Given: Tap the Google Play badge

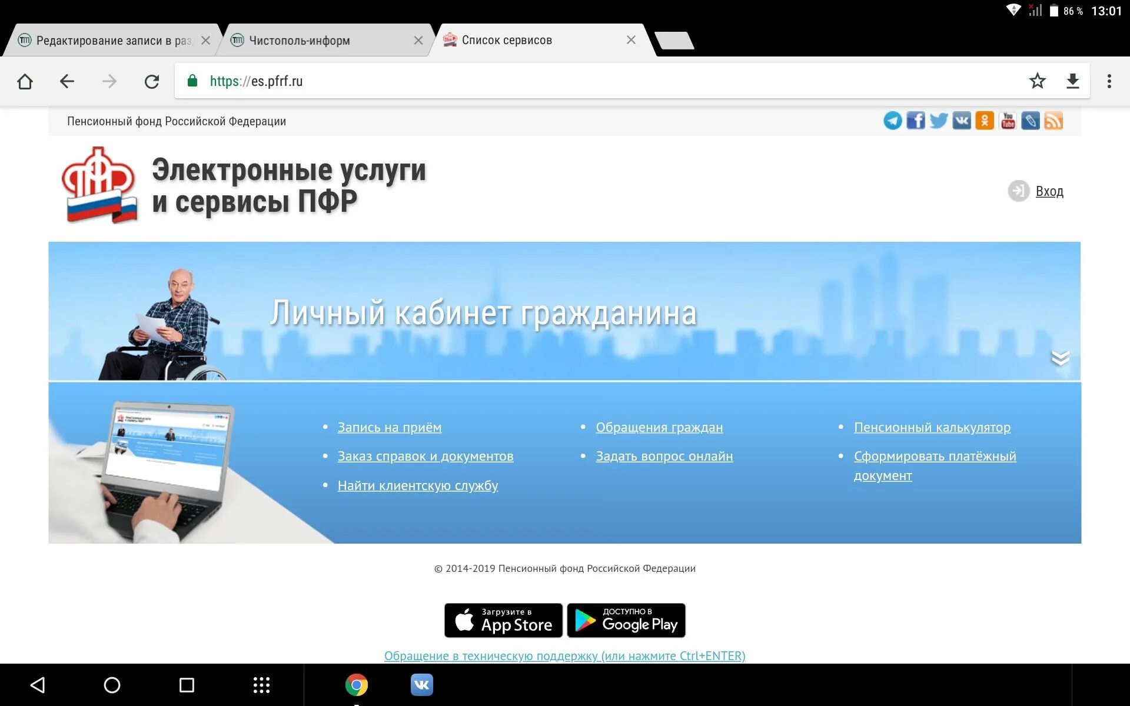Looking at the screenshot, I should 626,620.
